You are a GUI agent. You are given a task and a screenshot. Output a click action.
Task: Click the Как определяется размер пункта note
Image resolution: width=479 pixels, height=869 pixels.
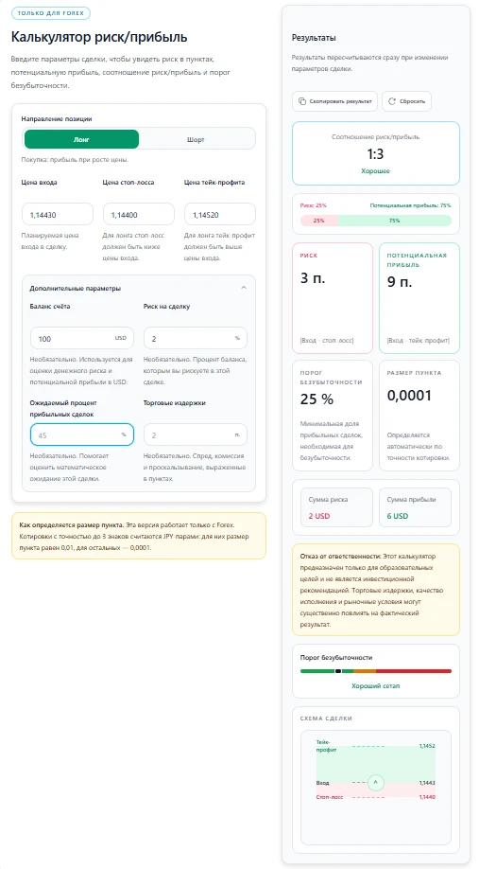point(139,536)
